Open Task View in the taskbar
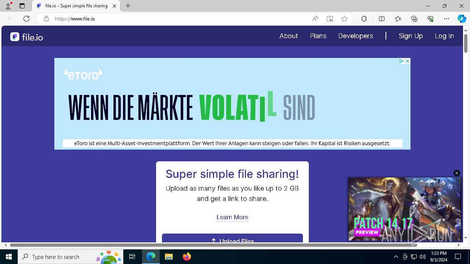The height and width of the screenshot is (264, 470). click(132, 257)
